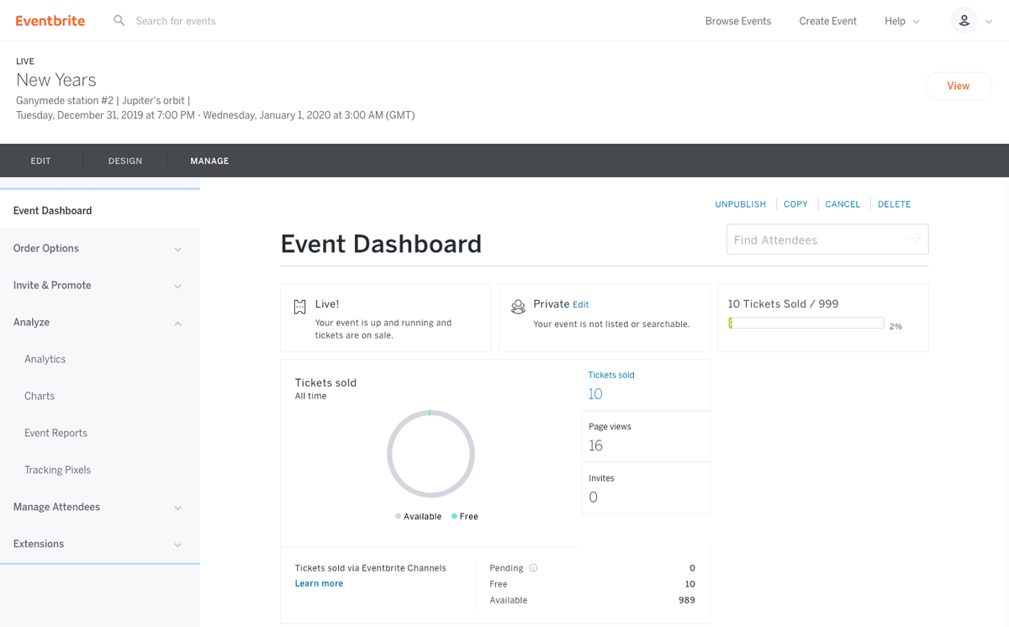This screenshot has height=627, width=1009.
Task: Collapse the Analyze section
Action: 100,322
